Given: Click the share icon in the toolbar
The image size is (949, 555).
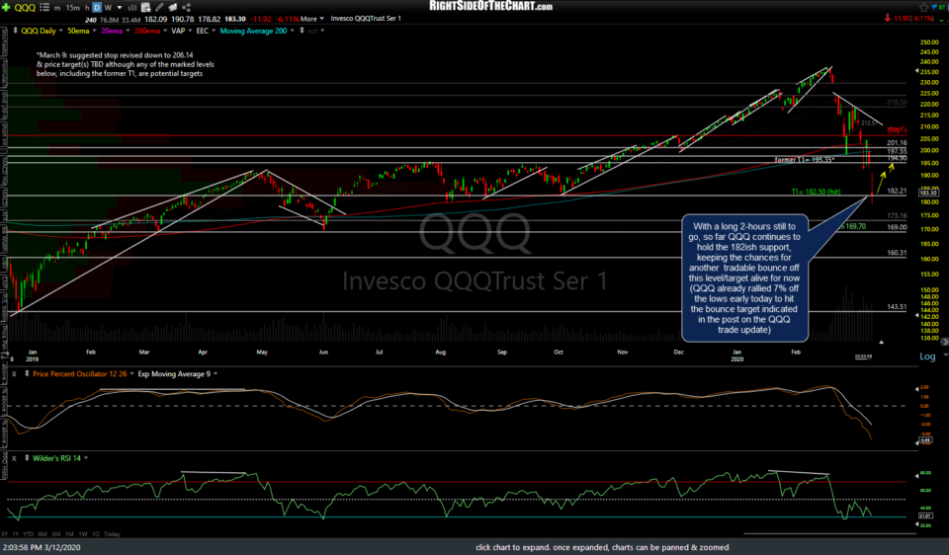Looking at the screenshot, I should click(x=187, y=8).
